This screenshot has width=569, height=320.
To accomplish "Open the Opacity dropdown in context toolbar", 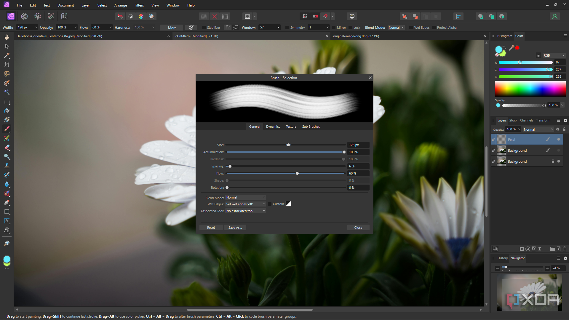I will [76, 27].
